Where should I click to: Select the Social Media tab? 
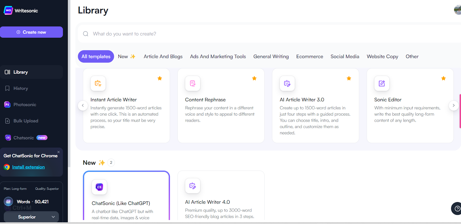345,57
